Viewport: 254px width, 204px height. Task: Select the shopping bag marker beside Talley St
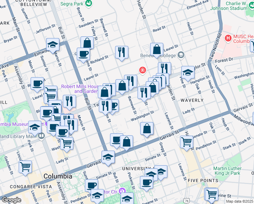[x=87, y=43]
